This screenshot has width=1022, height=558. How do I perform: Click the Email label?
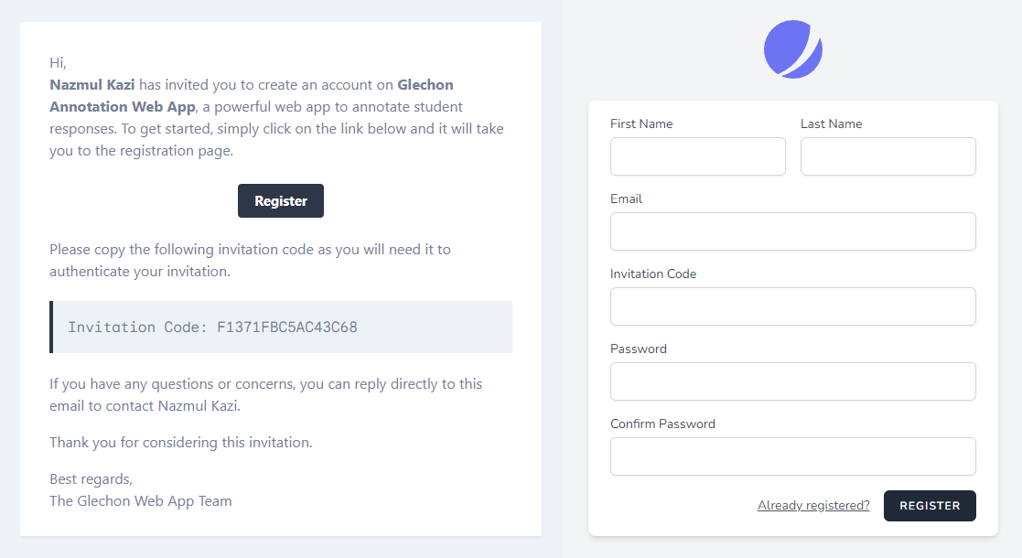coord(627,199)
